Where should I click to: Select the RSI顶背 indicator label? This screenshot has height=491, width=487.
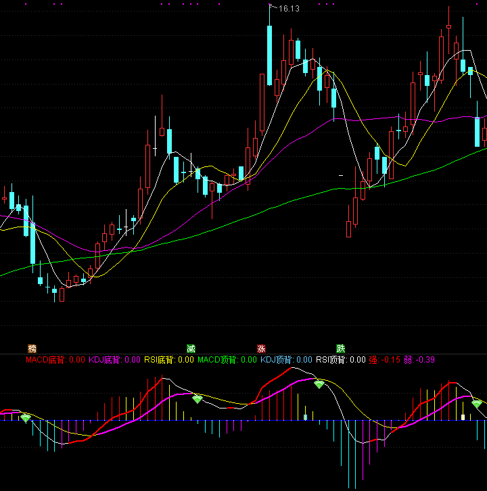tap(341, 360)
